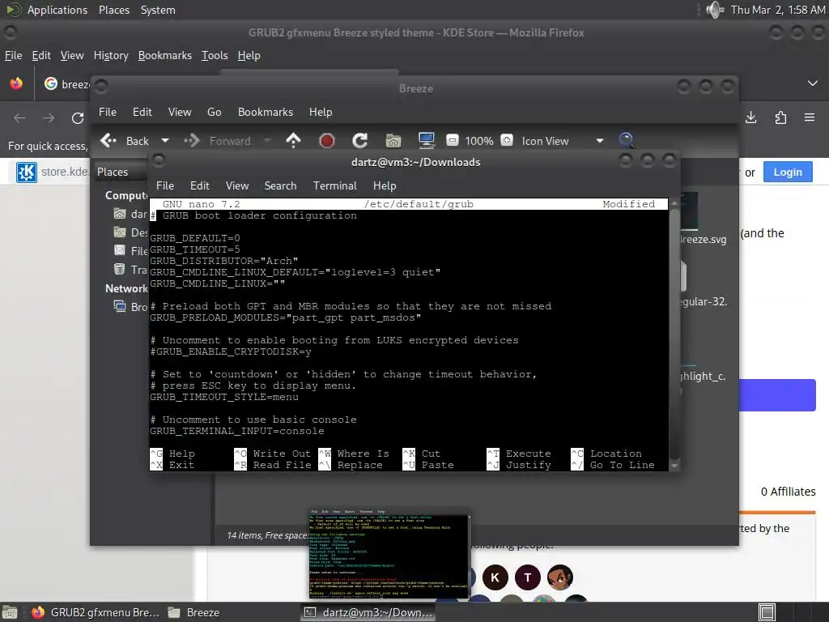The height and width of the screenshot is (622, 829).
Task: Zoom in with the plus icon
Action: (507, 140)
